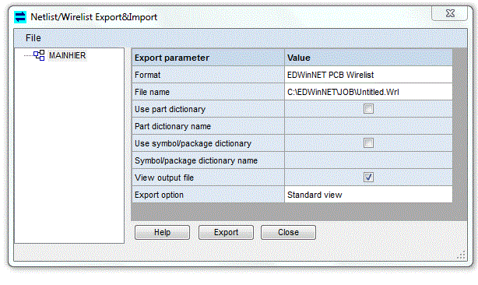Click the MAINHIER hierarchy tree icon
Screen dimensions: 478x285
pos(39,55)
